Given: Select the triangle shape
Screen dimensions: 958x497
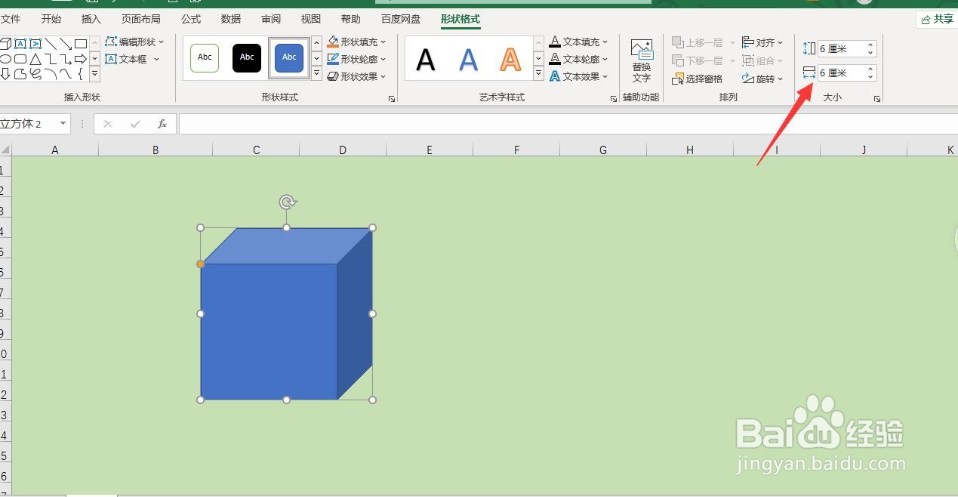Looking at the screenshot, I should tap(35, 59).
